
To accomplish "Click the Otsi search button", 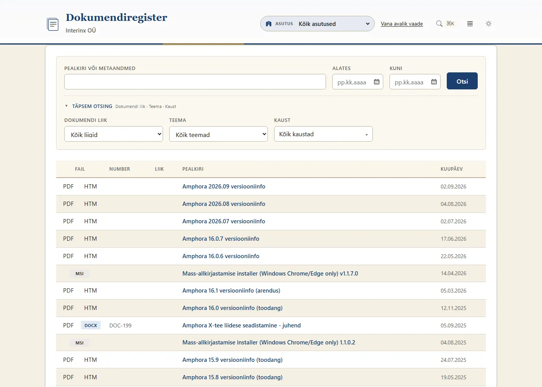I will tap(462, 81).
